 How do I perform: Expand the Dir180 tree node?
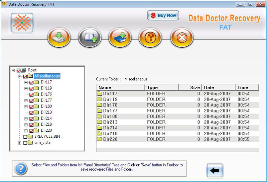[26, 107]
